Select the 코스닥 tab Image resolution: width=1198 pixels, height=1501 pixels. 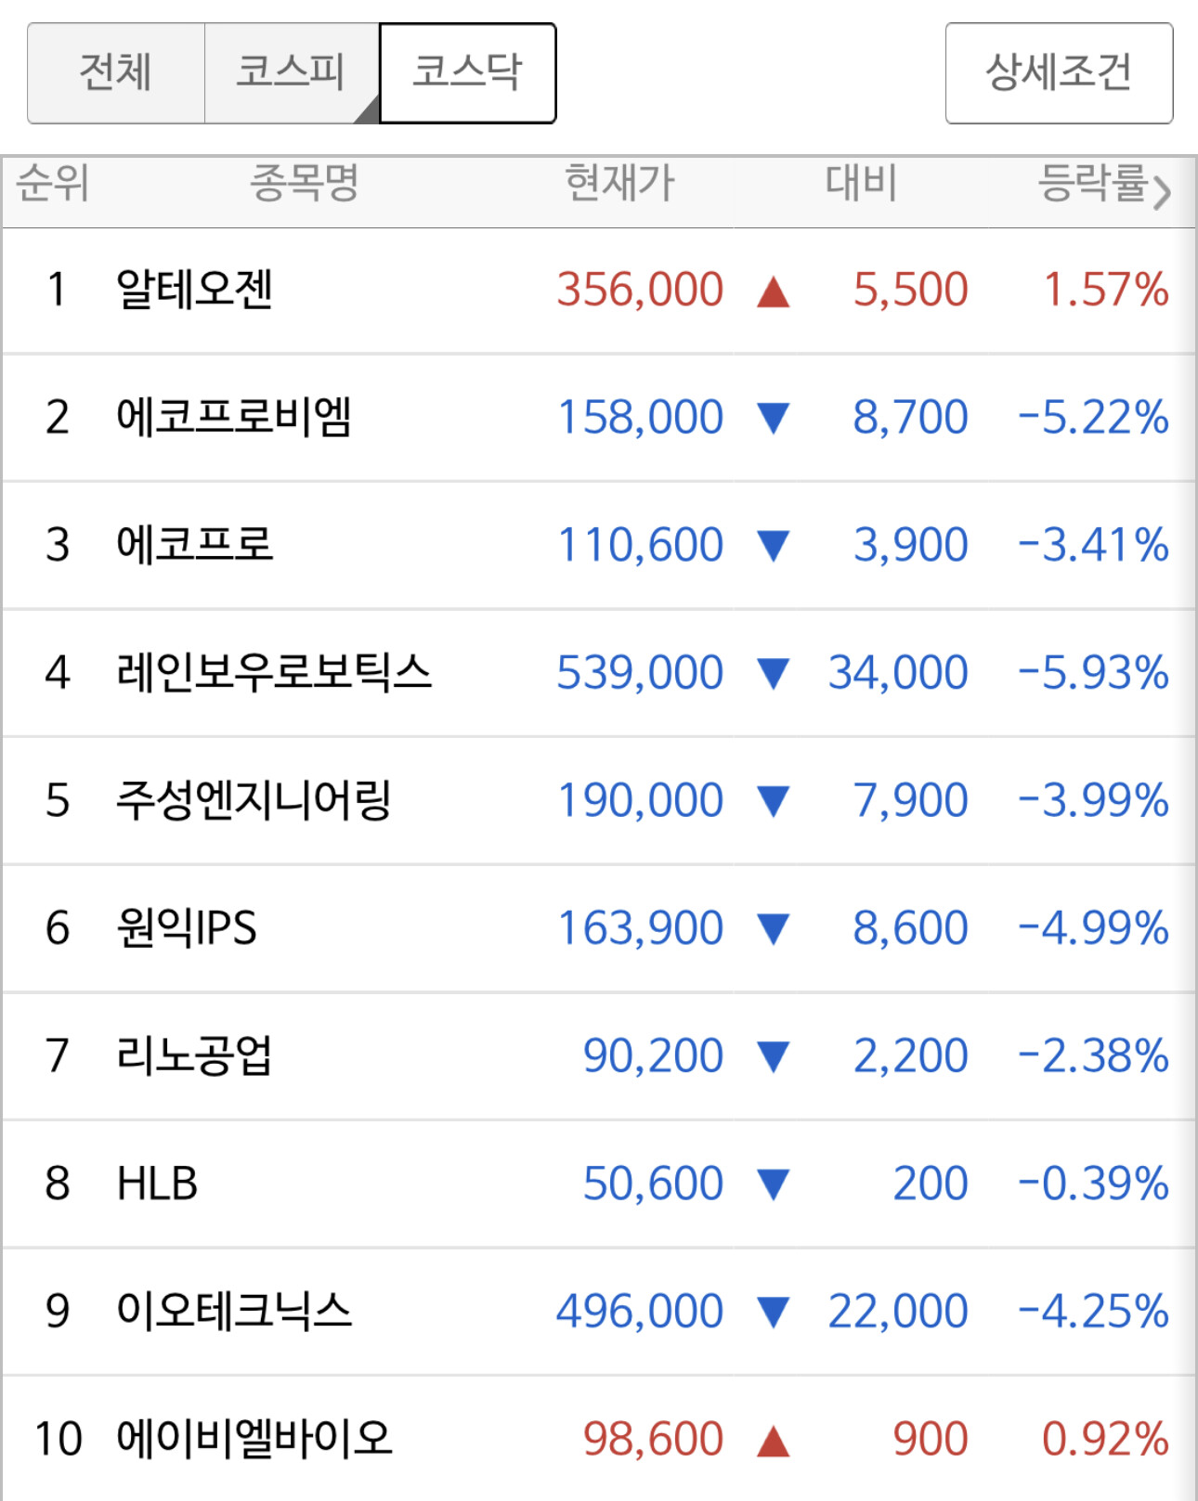468,73
